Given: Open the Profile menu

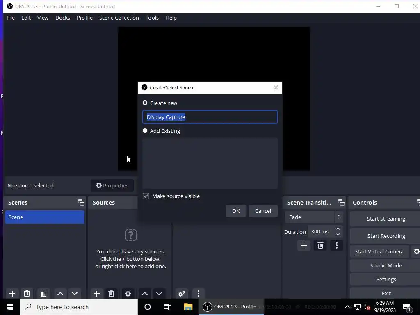Looking at the screenshot, I should (84, 18).
